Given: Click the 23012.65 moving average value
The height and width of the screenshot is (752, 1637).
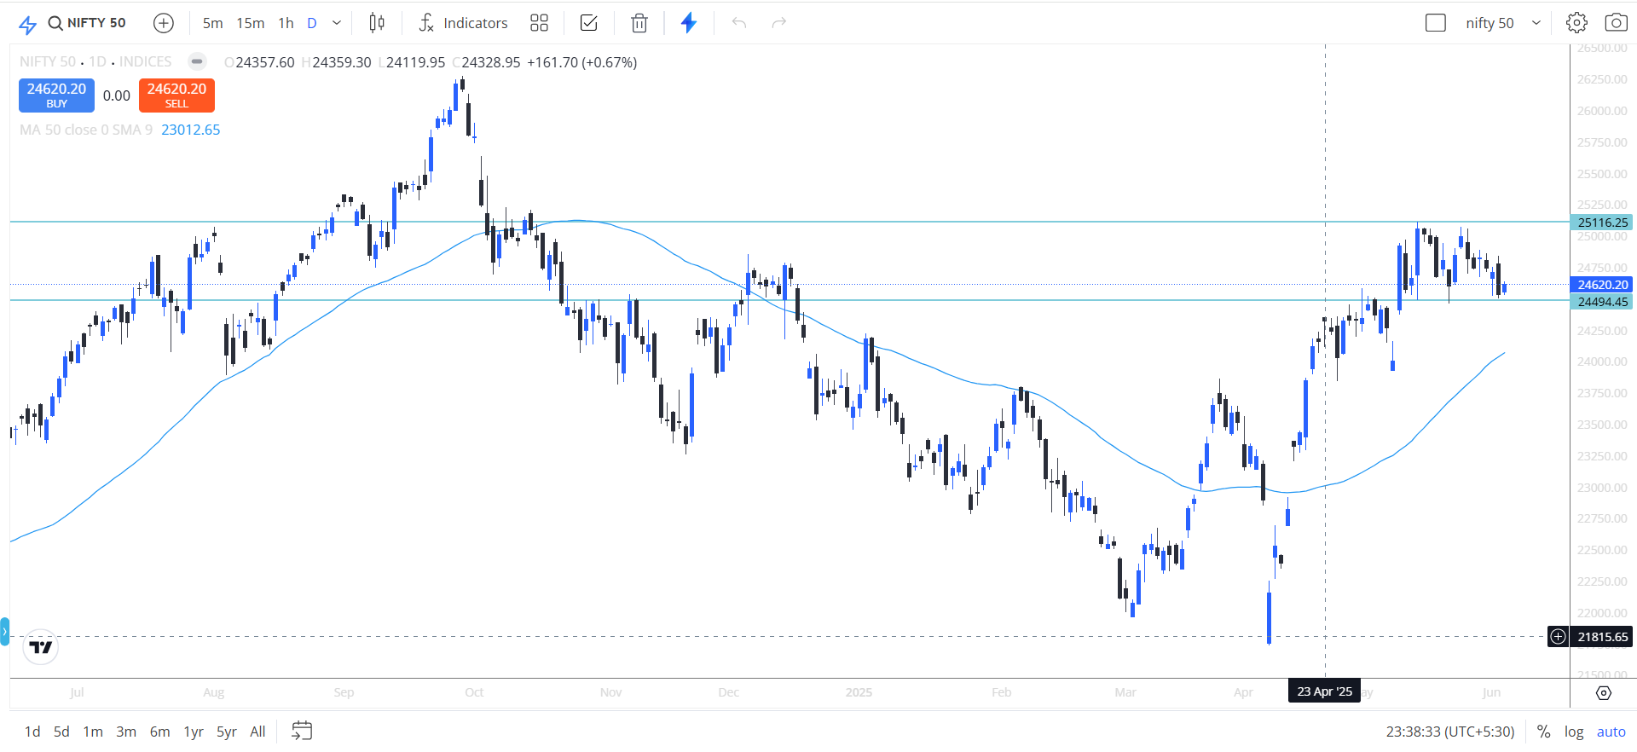Looking at the screenshot, I should pyautogui.click(x=191, y=130).
